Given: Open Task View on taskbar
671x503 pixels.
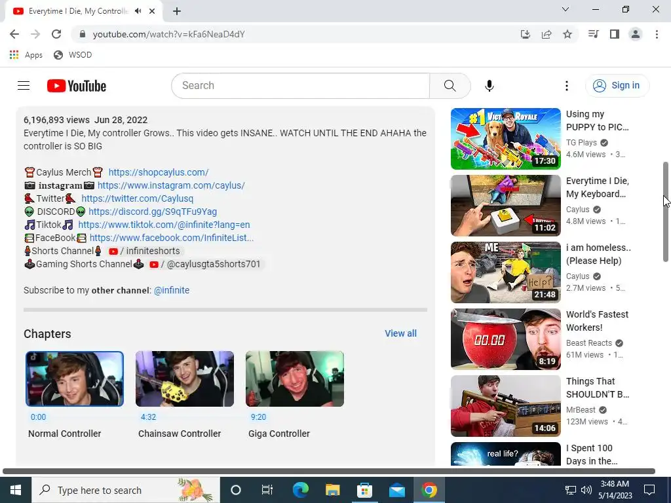Looking at the screenshot, I should coord(267,490).
